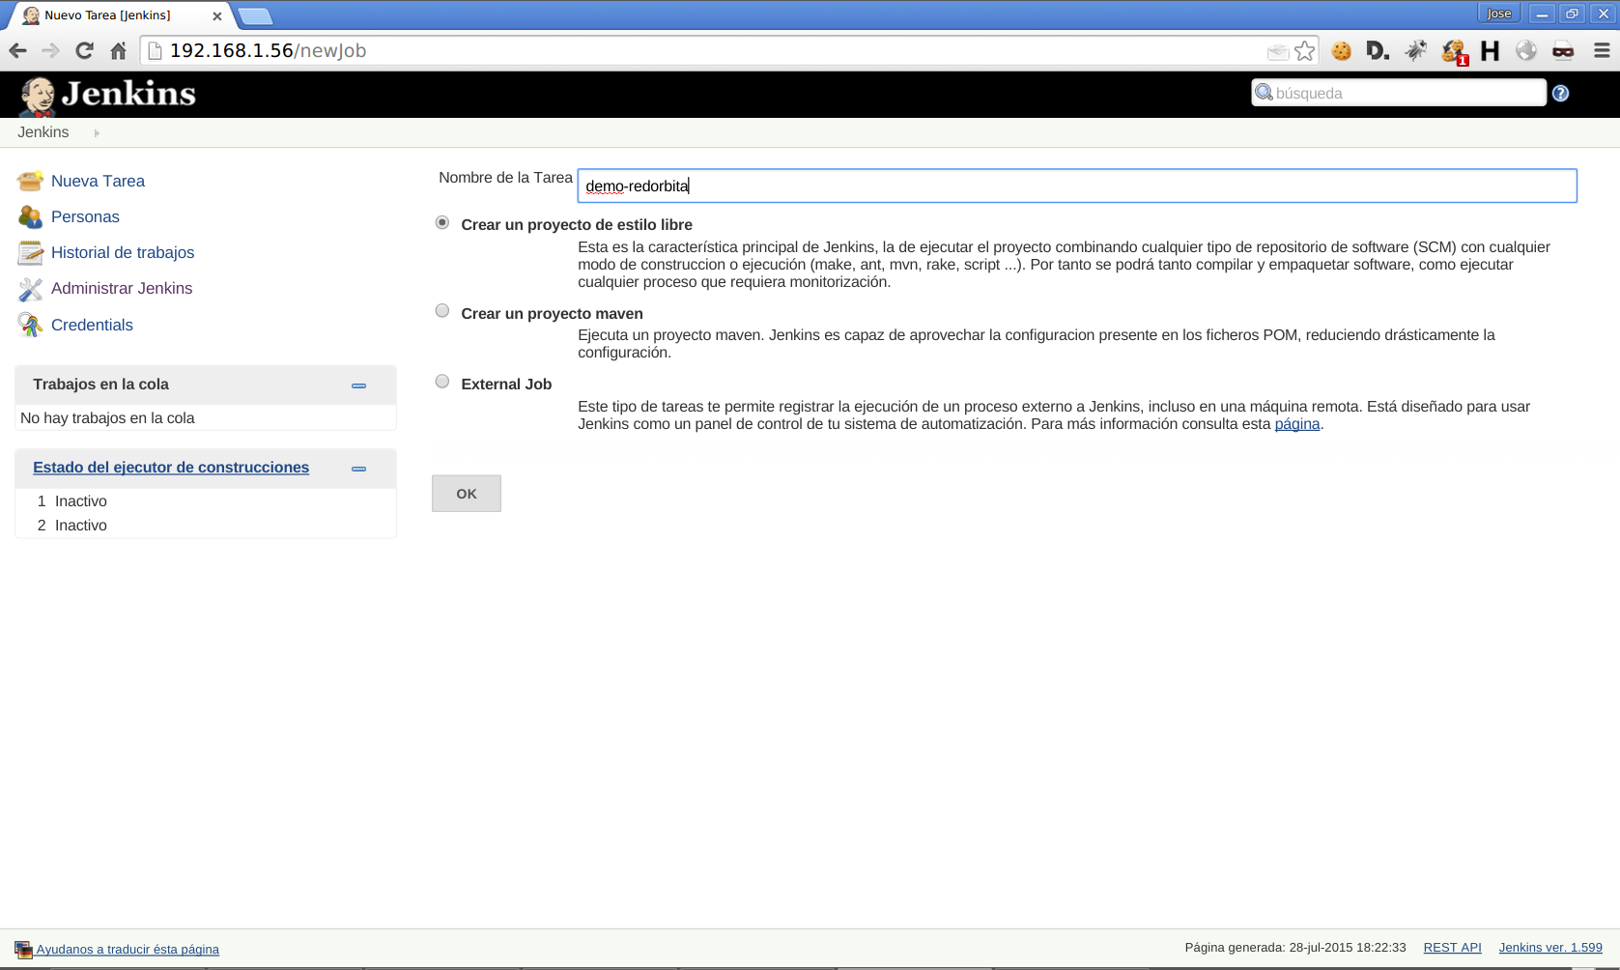
Task: Select 'Crear un proyecto maven' radio button
Action: pyautogui.click(x=442, y=311)
